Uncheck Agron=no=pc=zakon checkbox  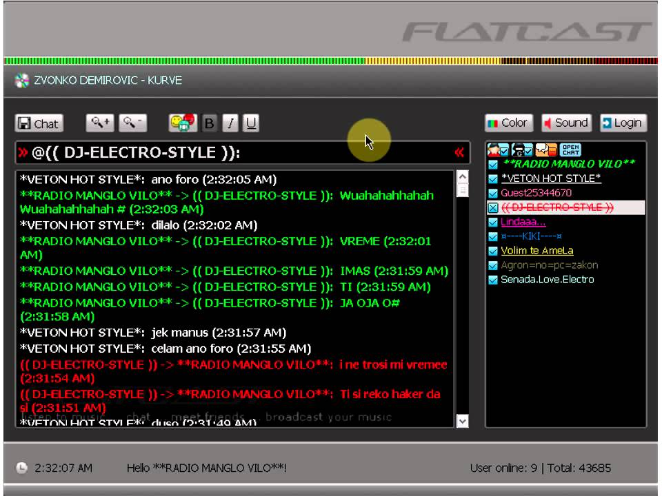pyautogui.click(x=492, y=265)
